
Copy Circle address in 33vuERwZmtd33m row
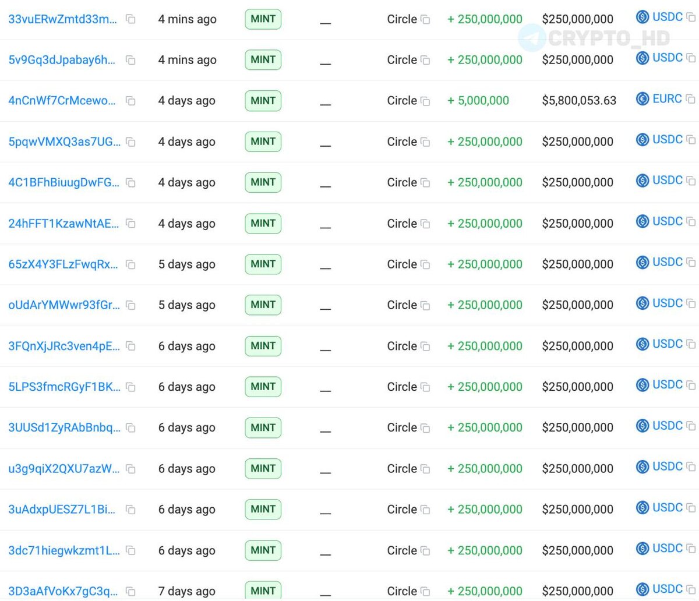[x=425, y=20]
